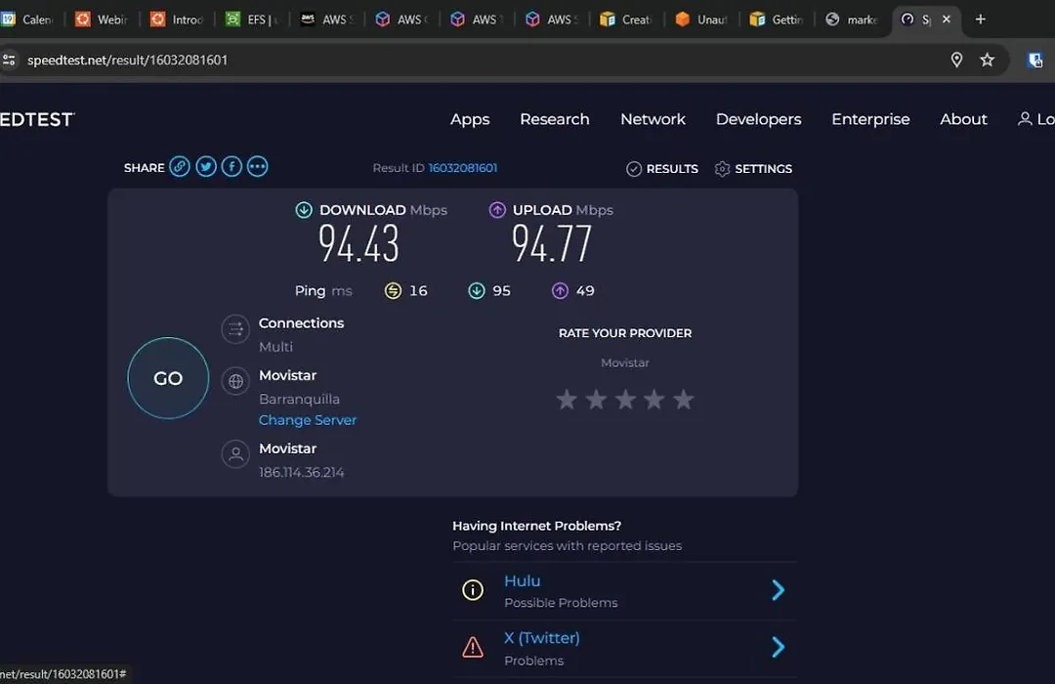Image resolution: width=1055 pixels, height=684 pixels.
Task: Expand Hulu row chevron arrow
Action: (779, 590)
